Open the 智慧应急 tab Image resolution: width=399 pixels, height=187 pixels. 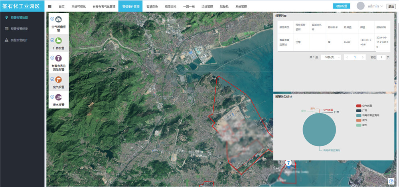tap(152, 7)
